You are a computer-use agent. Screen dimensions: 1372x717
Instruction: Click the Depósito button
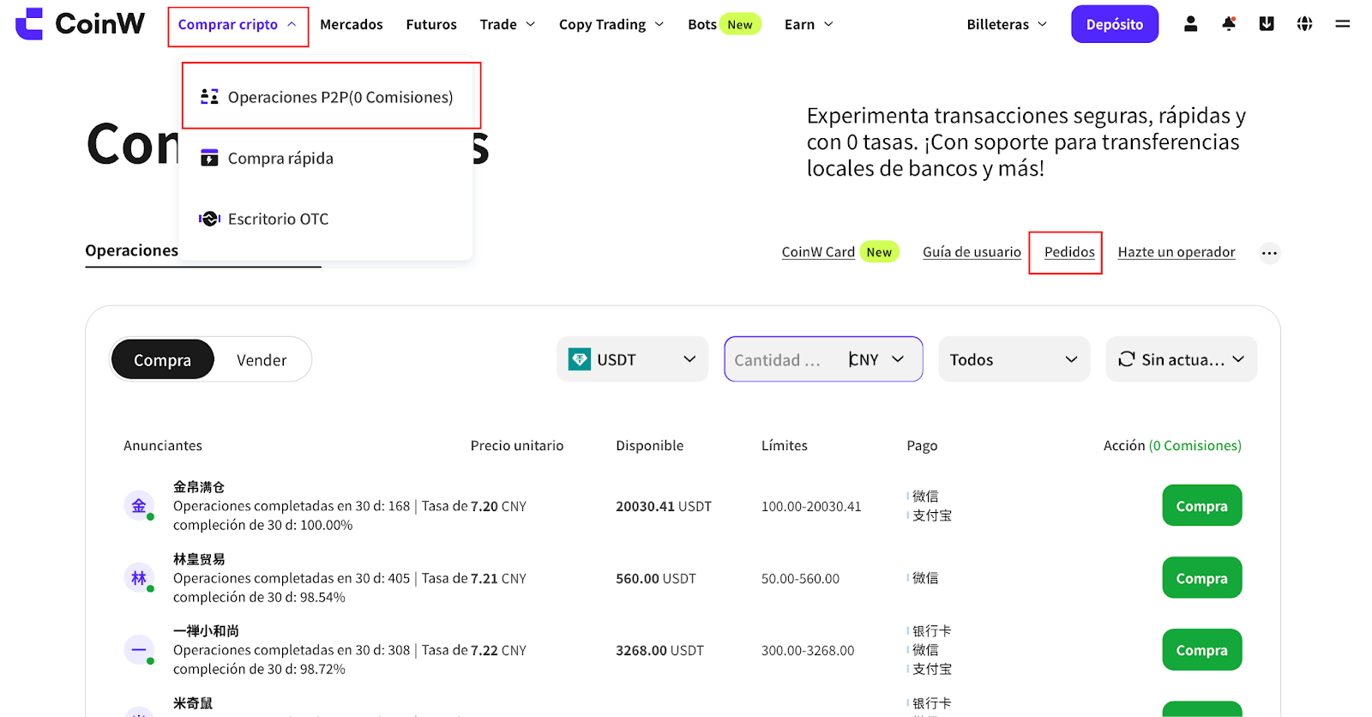pyautogui.click(x=1114, y=24)
